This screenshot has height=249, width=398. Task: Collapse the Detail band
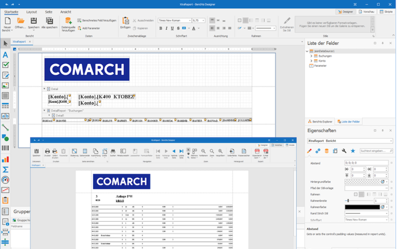(x=44, y=89)
